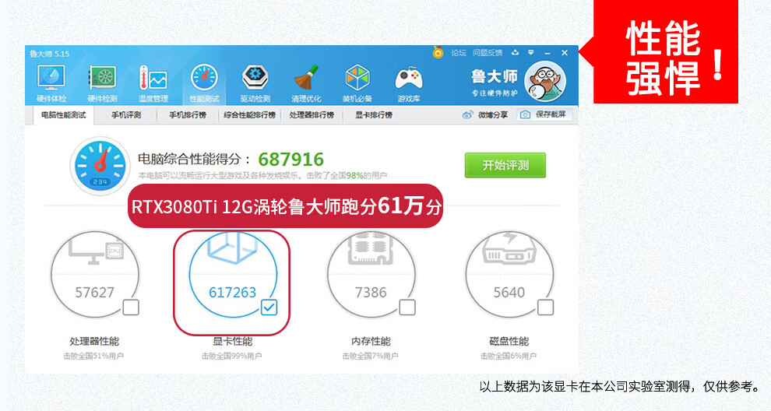Open 游戏库 game library controller icon
771x411 pixels.
pyautogui.click(x=409, y=83)
